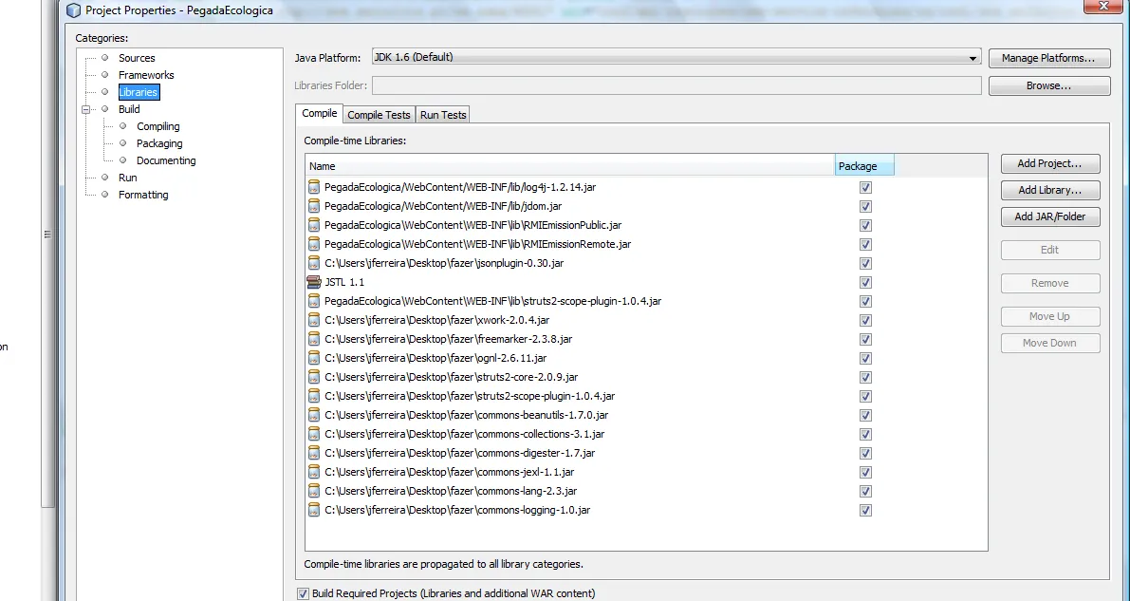Click the jar icon for commons-beanutils-1.7.0.jar
The width and height of the screenshot is (1130, 601).
tap(313, 415)
